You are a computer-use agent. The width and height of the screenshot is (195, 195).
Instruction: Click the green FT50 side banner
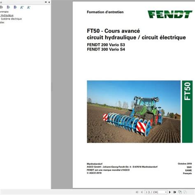pos(187,111)
